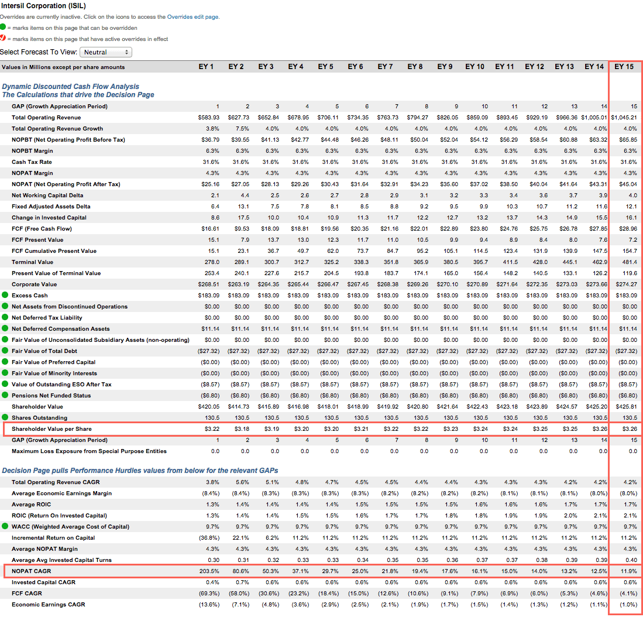The image size is (643, 617).
Task: Click the EY 12 column header
Action: 535,67
